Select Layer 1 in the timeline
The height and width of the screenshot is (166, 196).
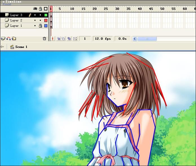coord(24,26)
